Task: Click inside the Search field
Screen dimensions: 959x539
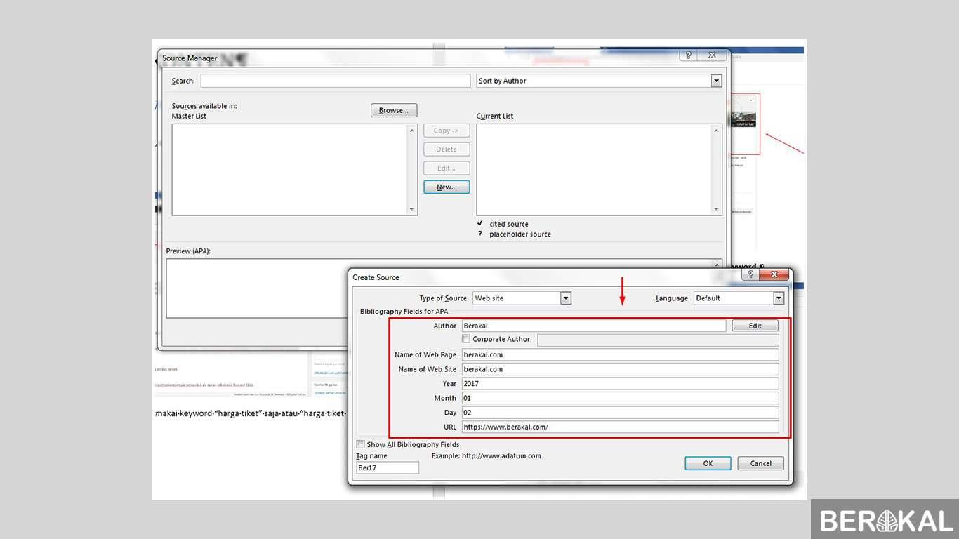Action: coord(336,81)
